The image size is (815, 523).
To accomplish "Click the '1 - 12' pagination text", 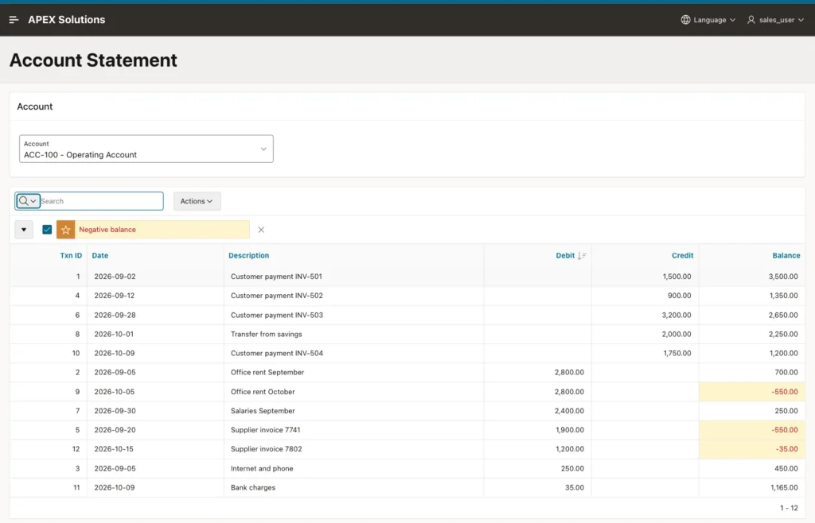I will [x=789, y=508].
